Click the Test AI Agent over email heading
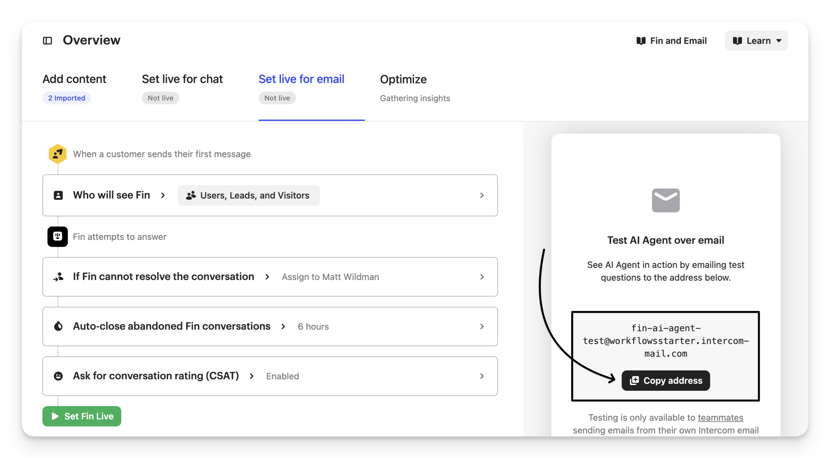The image size is (830, 458). pyautogui.click(x=666, y=240)
